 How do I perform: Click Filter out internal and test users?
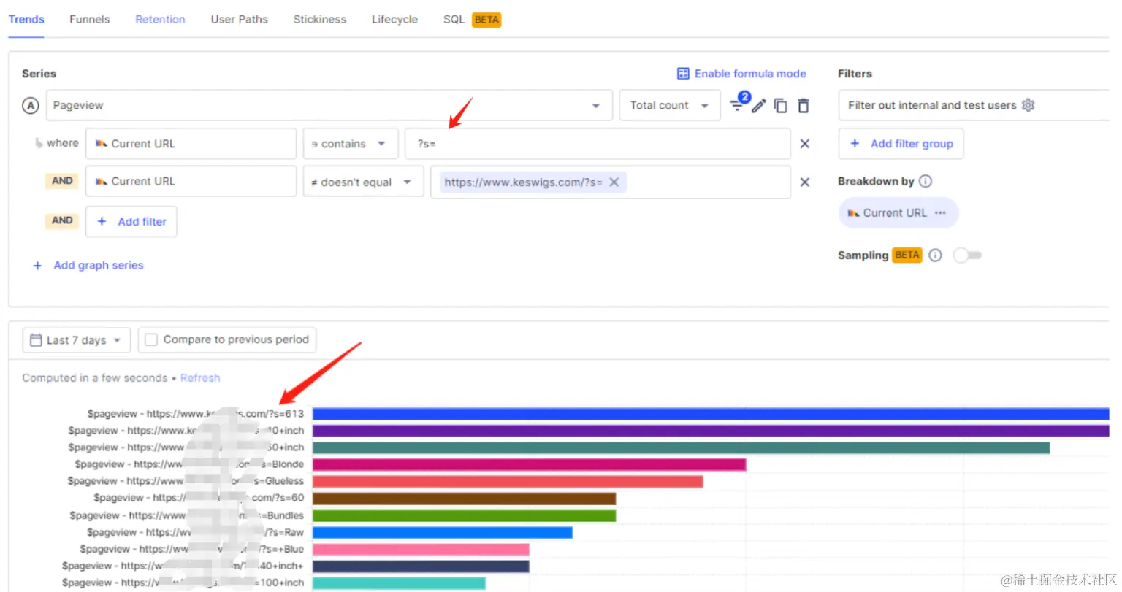(932, 105)
